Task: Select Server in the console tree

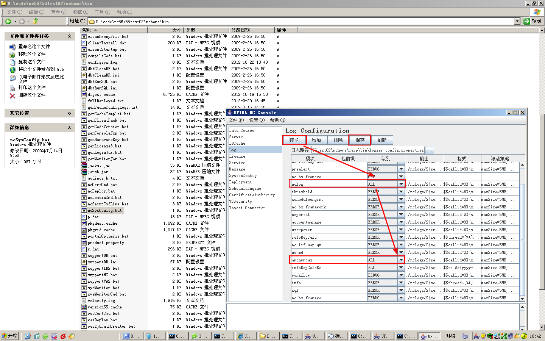Action: point(236,137)
